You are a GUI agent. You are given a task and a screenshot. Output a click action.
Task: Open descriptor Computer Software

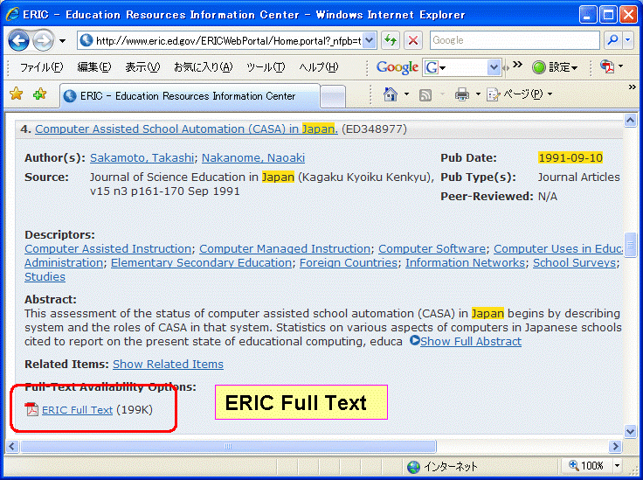[x=432, y=248]
